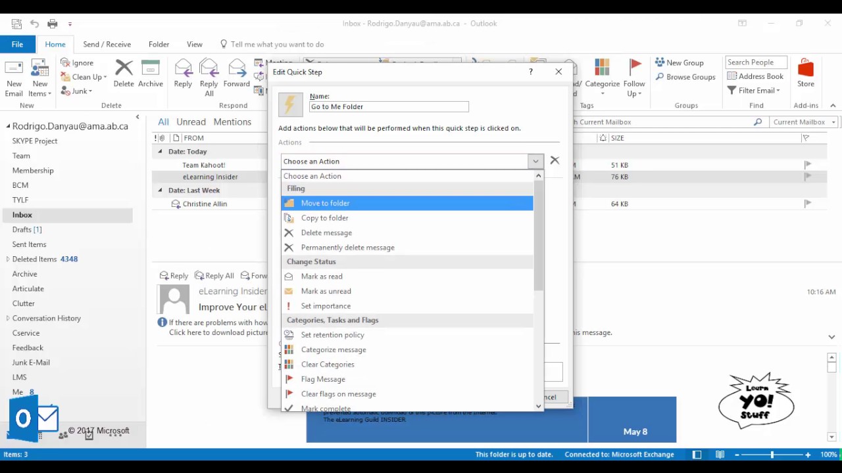The image size is (842, 473).
Task: Select Copy to folder action
Action: 407,218
